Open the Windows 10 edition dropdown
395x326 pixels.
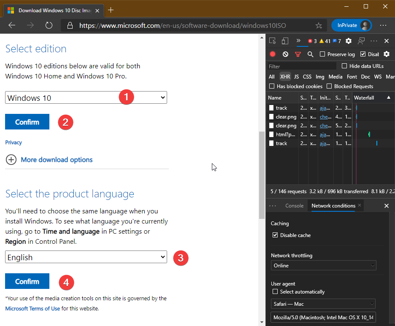[86, 97]
